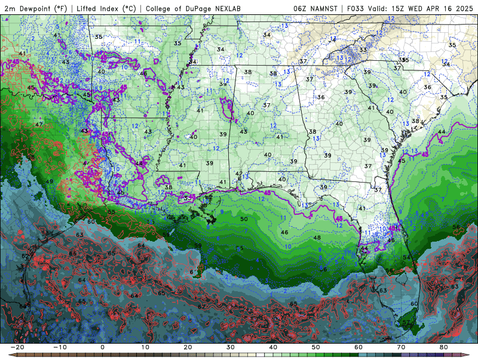Click the '49' dewpoint value in southwest Texas
Image resolution: width=478 pixels, height=358 pixels.
point(49,181)
